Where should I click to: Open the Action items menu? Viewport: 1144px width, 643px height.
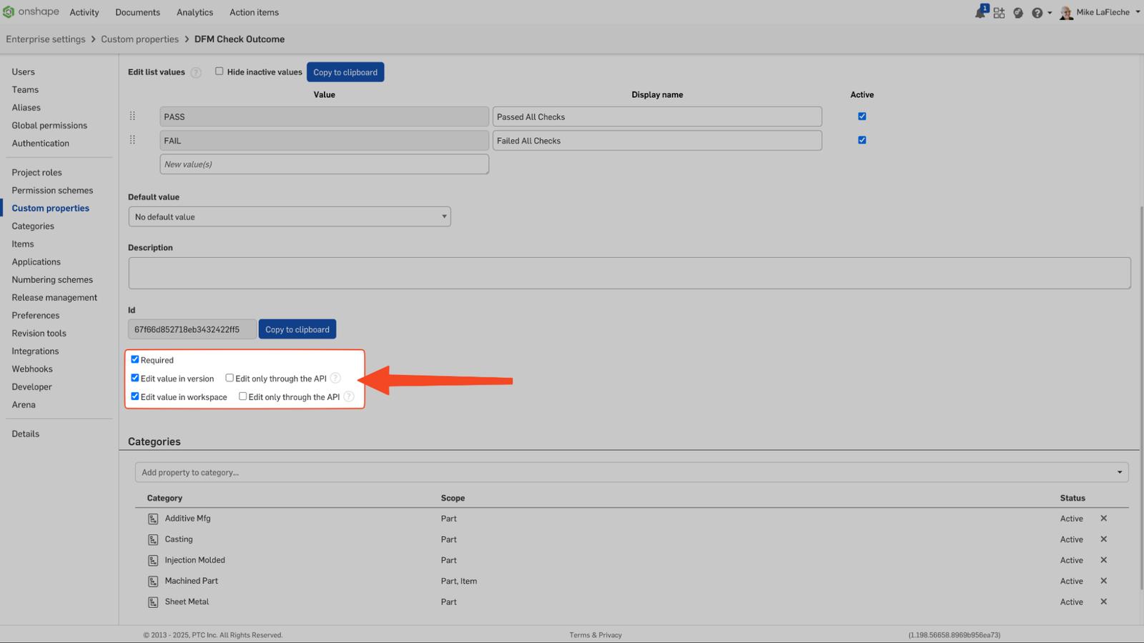(x=254, y=11)
